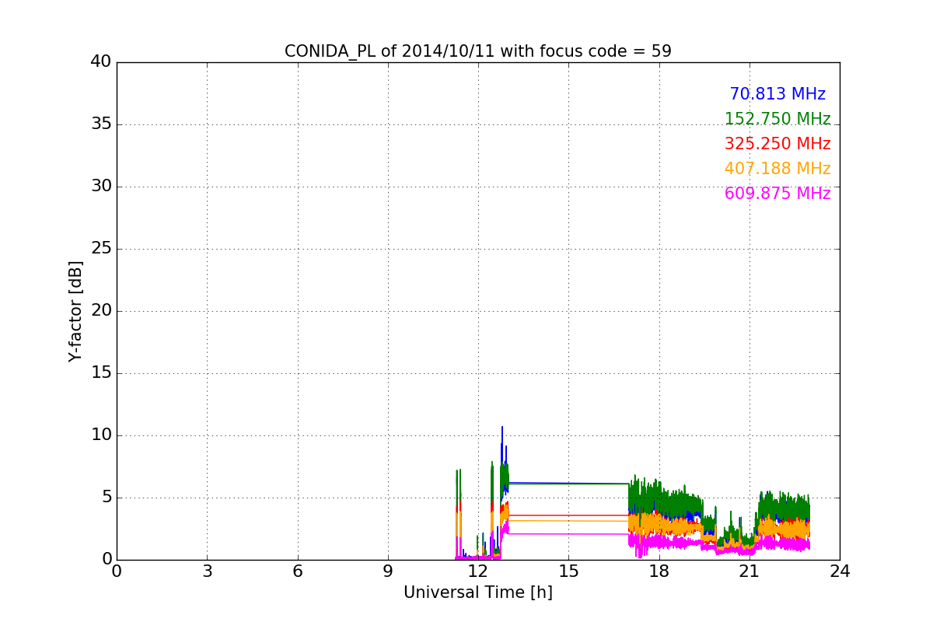Image resolution: width=933 pixels, height=622 pixels.
Task: Click the y-axis tick value 20
Action: coord(100,310)
